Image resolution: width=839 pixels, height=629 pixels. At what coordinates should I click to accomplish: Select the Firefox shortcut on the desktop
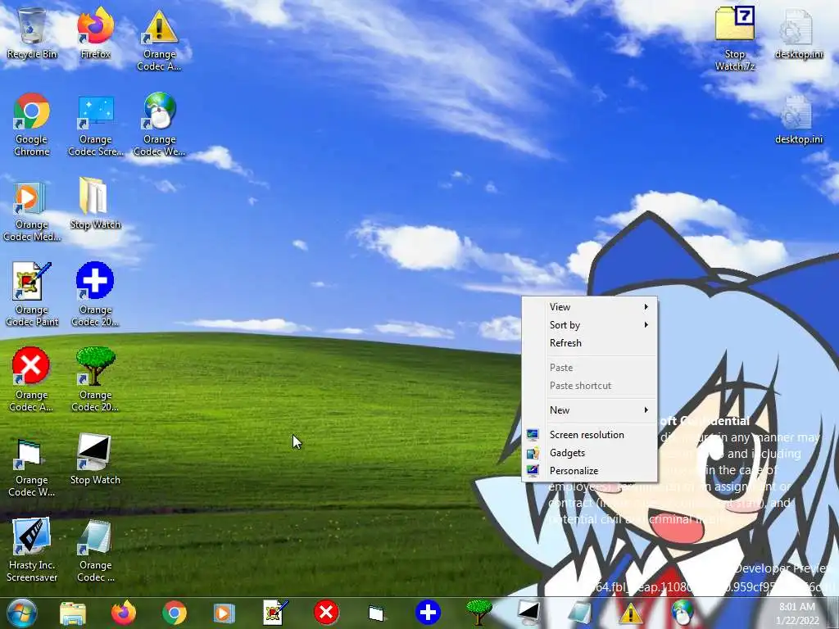coord(95,33)
